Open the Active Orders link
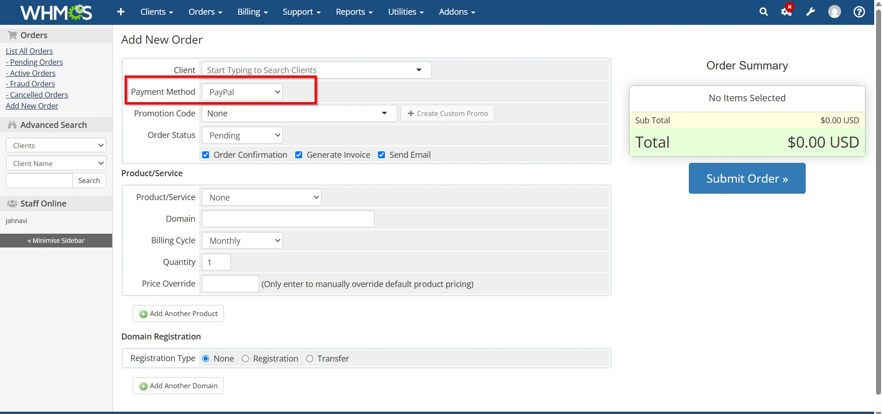Viewport: 882px width, 414px height. tap(30, 73)
